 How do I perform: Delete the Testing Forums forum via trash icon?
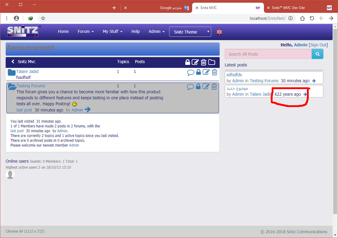214,87
